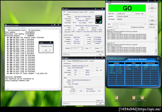The height and width of the screenshot is (112, 162).
Task: Click Super PI vertical scrollbar
Action: point(60,59)
